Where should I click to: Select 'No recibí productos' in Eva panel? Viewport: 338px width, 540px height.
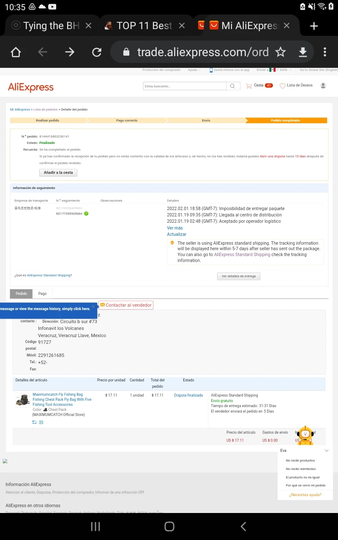300,461
